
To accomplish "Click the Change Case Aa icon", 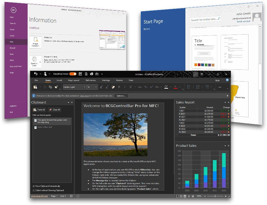I will 157,87.
